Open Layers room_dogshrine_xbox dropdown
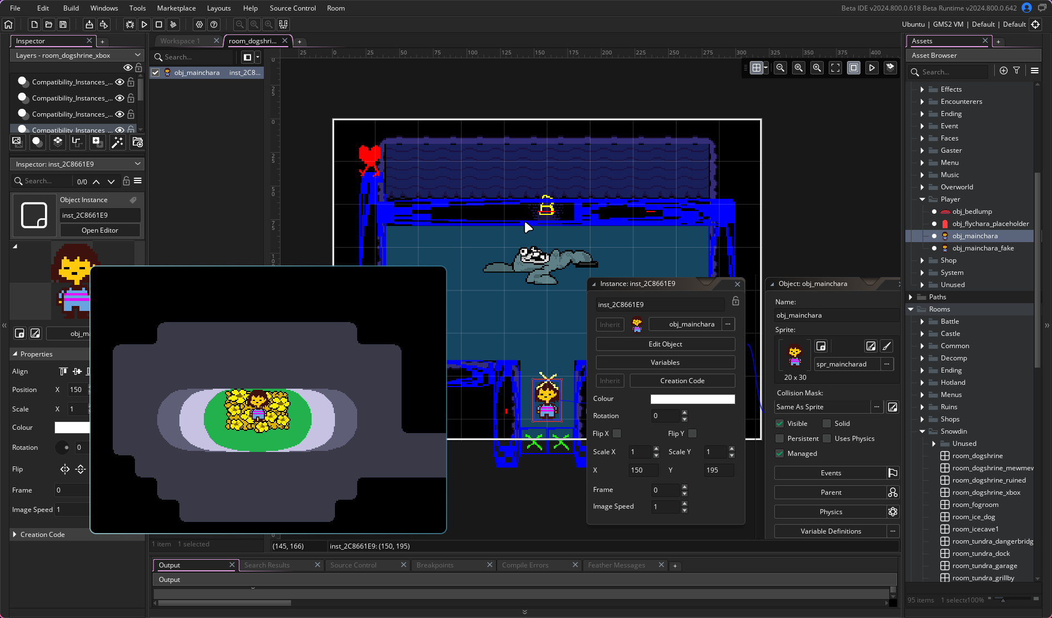 [77, 56]
